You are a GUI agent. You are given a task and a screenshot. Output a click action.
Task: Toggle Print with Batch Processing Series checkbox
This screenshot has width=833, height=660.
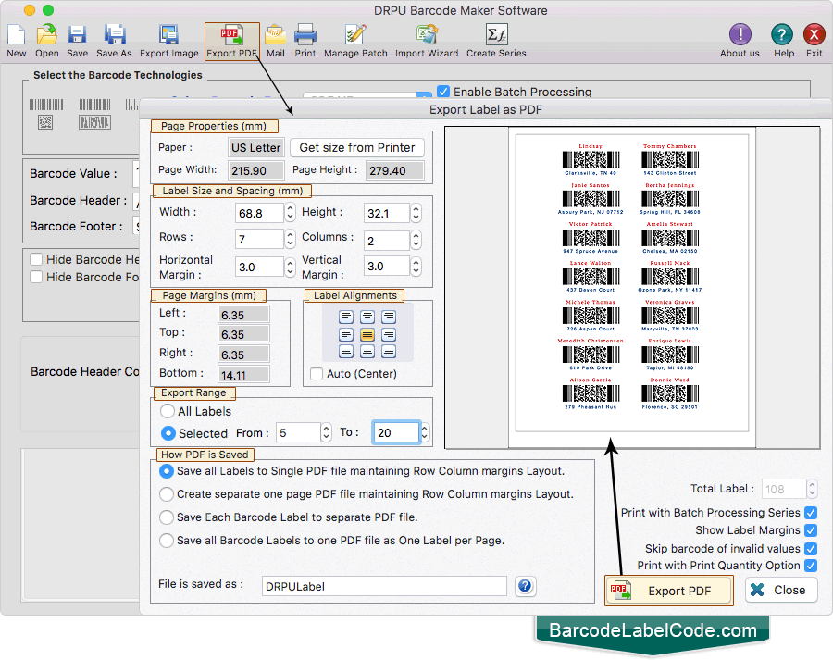(811, 513)
